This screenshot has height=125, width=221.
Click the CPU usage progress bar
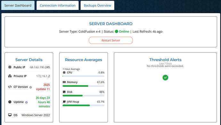tap(84, 76)
